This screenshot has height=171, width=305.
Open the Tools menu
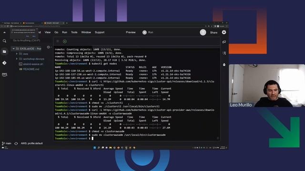74,32
